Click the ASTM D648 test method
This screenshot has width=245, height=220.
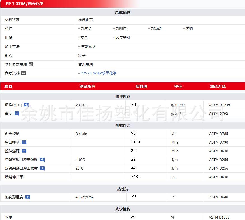[x=219, y=197]
